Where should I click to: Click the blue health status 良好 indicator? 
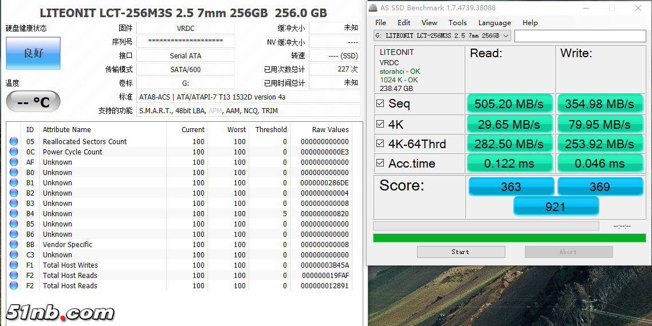[x=33, y=53]
